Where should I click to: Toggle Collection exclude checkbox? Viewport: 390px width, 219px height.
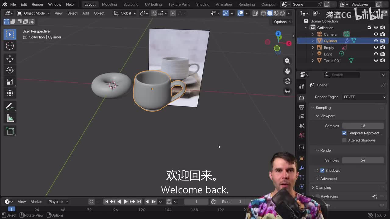coord(369,27)
